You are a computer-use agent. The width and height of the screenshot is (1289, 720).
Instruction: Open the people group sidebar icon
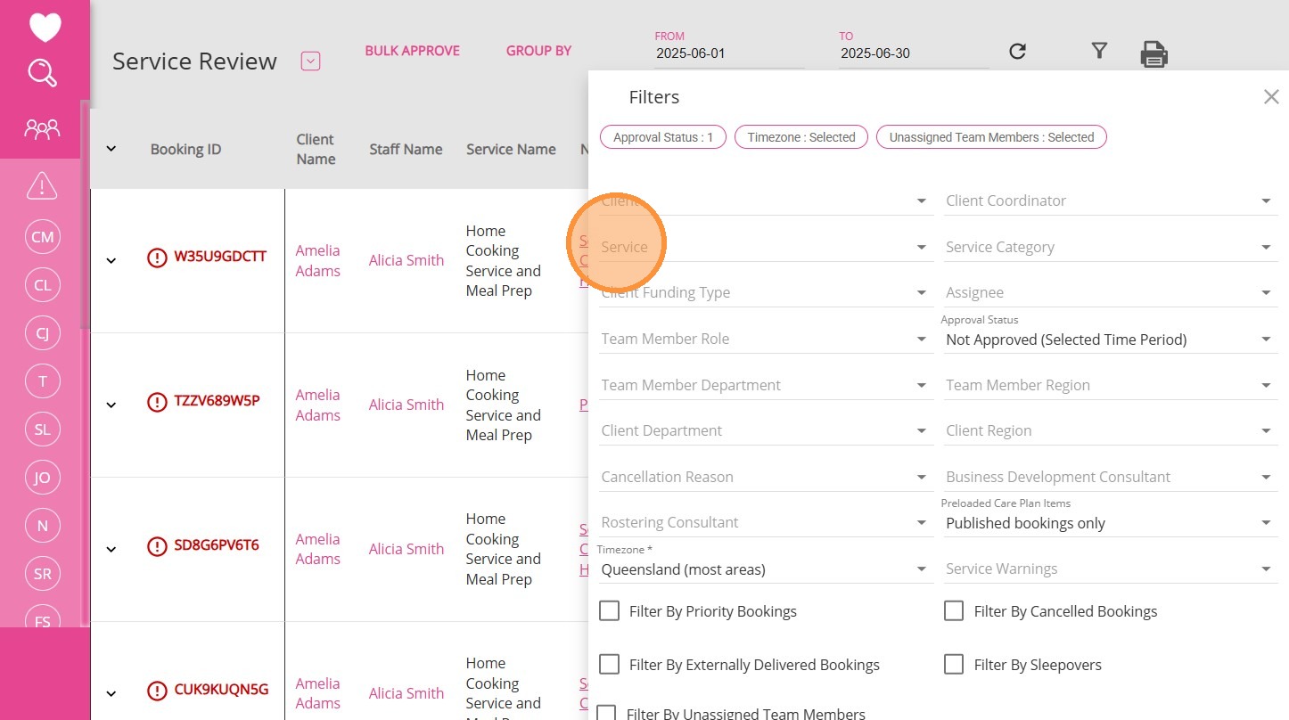42,130
